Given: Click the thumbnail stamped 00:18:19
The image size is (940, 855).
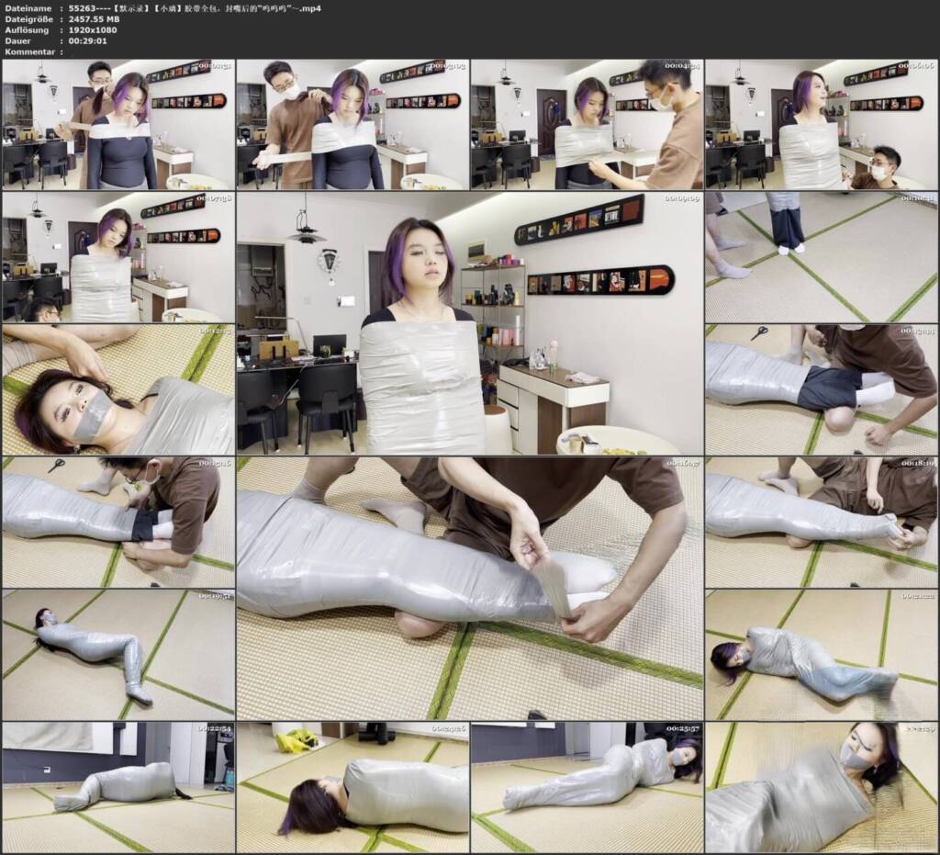Looking at the screenshot, I should 822,523.
